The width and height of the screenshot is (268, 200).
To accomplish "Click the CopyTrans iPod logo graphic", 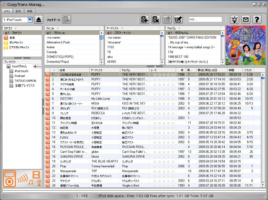I will (22, 179).
